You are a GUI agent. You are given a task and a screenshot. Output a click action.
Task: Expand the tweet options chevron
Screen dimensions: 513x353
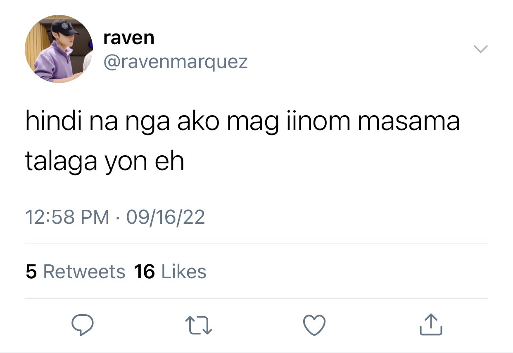click(480, 49)
